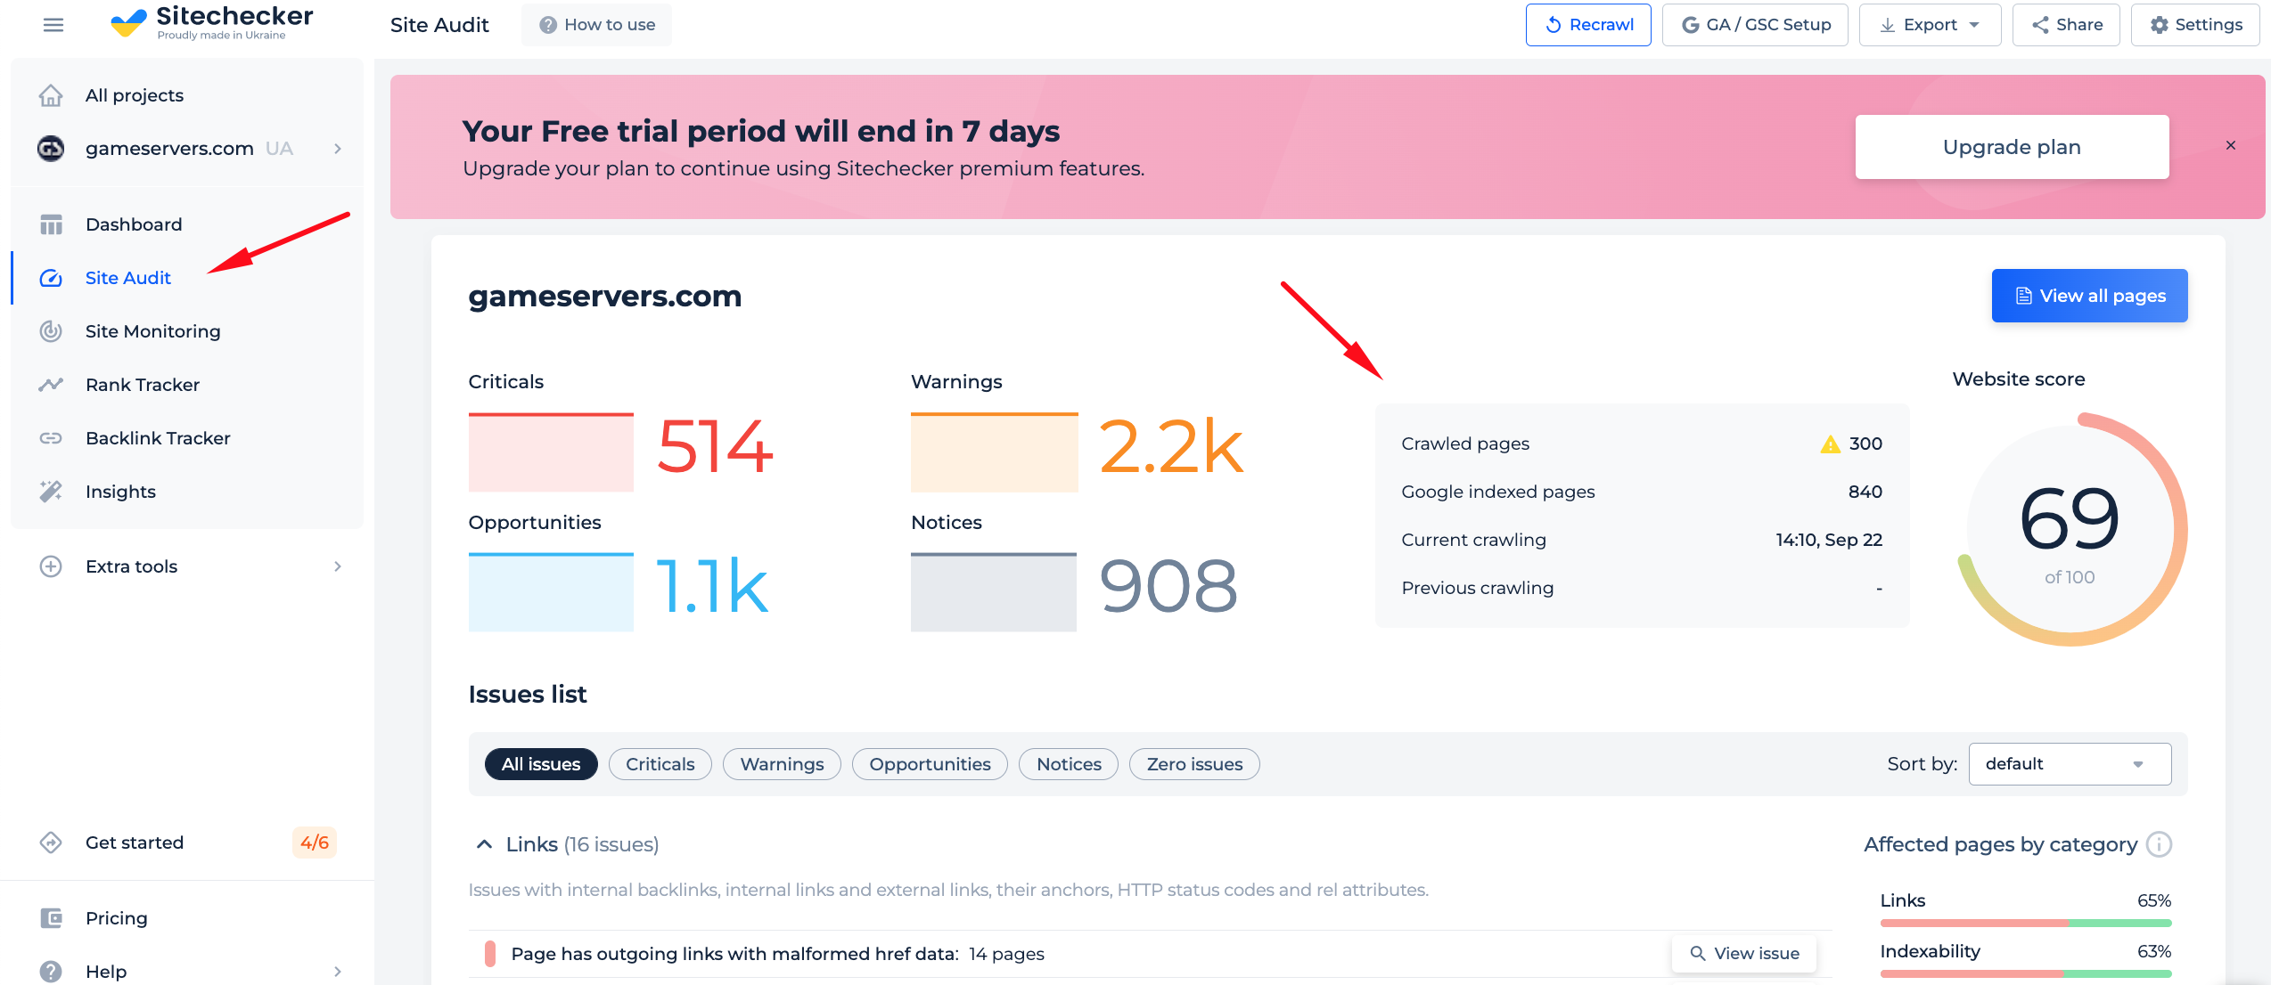Click the Recrawl button
This screenshot has height=985, width=2271.
pyautogui.click(x=1588, y=25)
